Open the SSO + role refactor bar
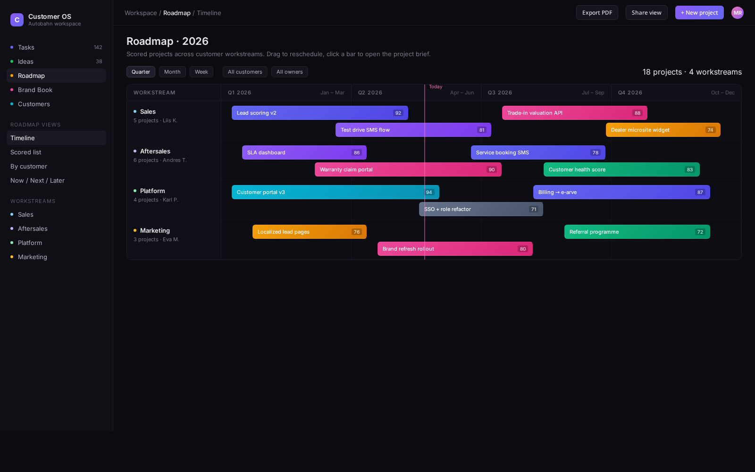This screenshot has height=472, width=755. coord(481,209)
